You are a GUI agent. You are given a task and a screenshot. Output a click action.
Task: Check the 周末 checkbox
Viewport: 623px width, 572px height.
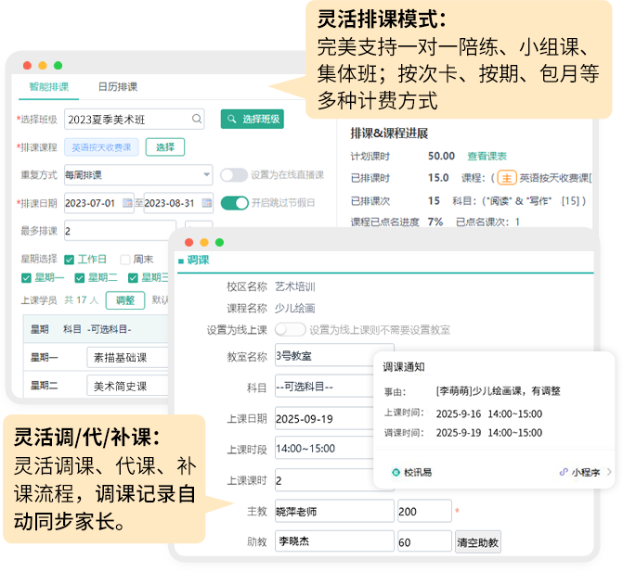click(x=124, y=259)
